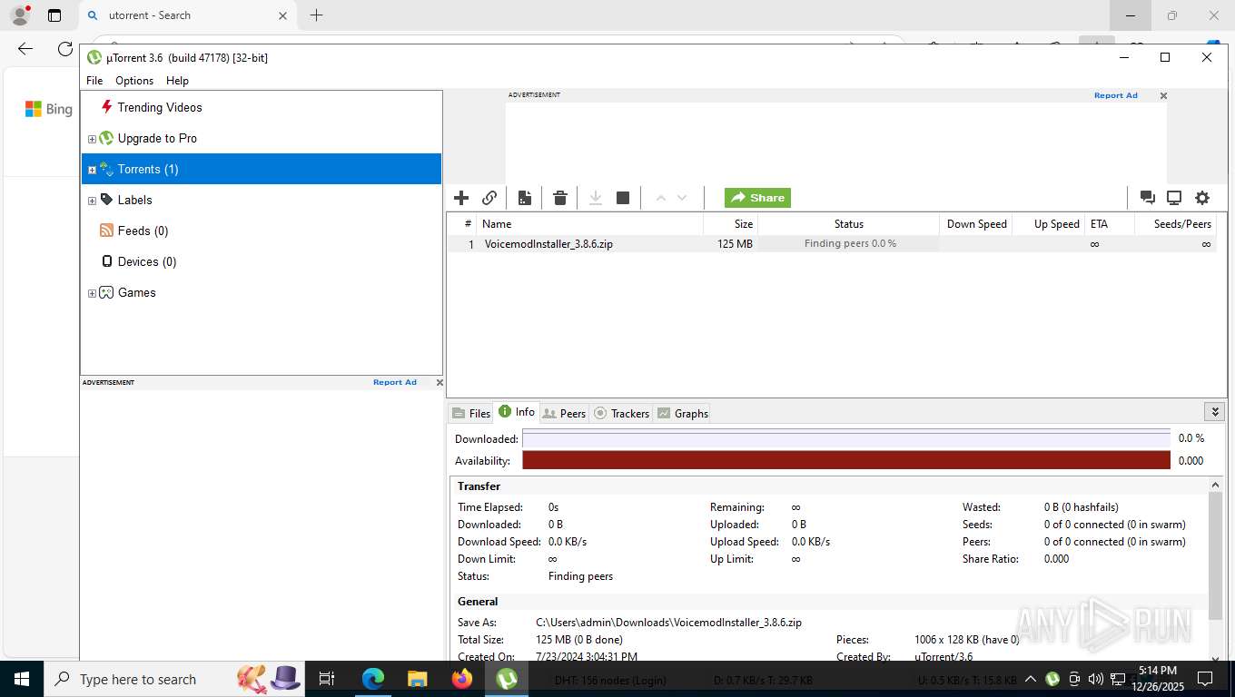Screen dimensions: 1235x697
Task: Expand the Labels tree node
Action: point(92,201)
